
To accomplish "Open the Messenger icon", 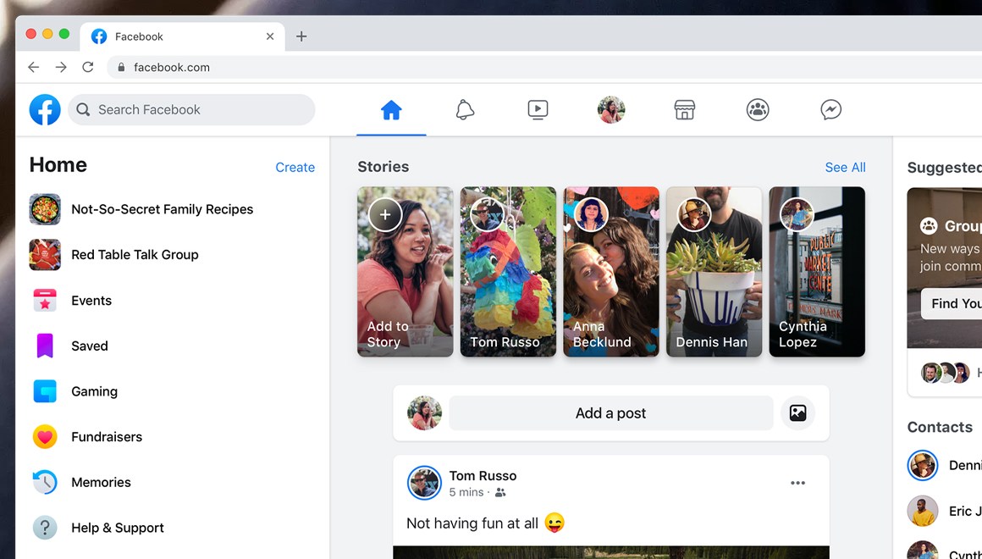I will [830, 109].
